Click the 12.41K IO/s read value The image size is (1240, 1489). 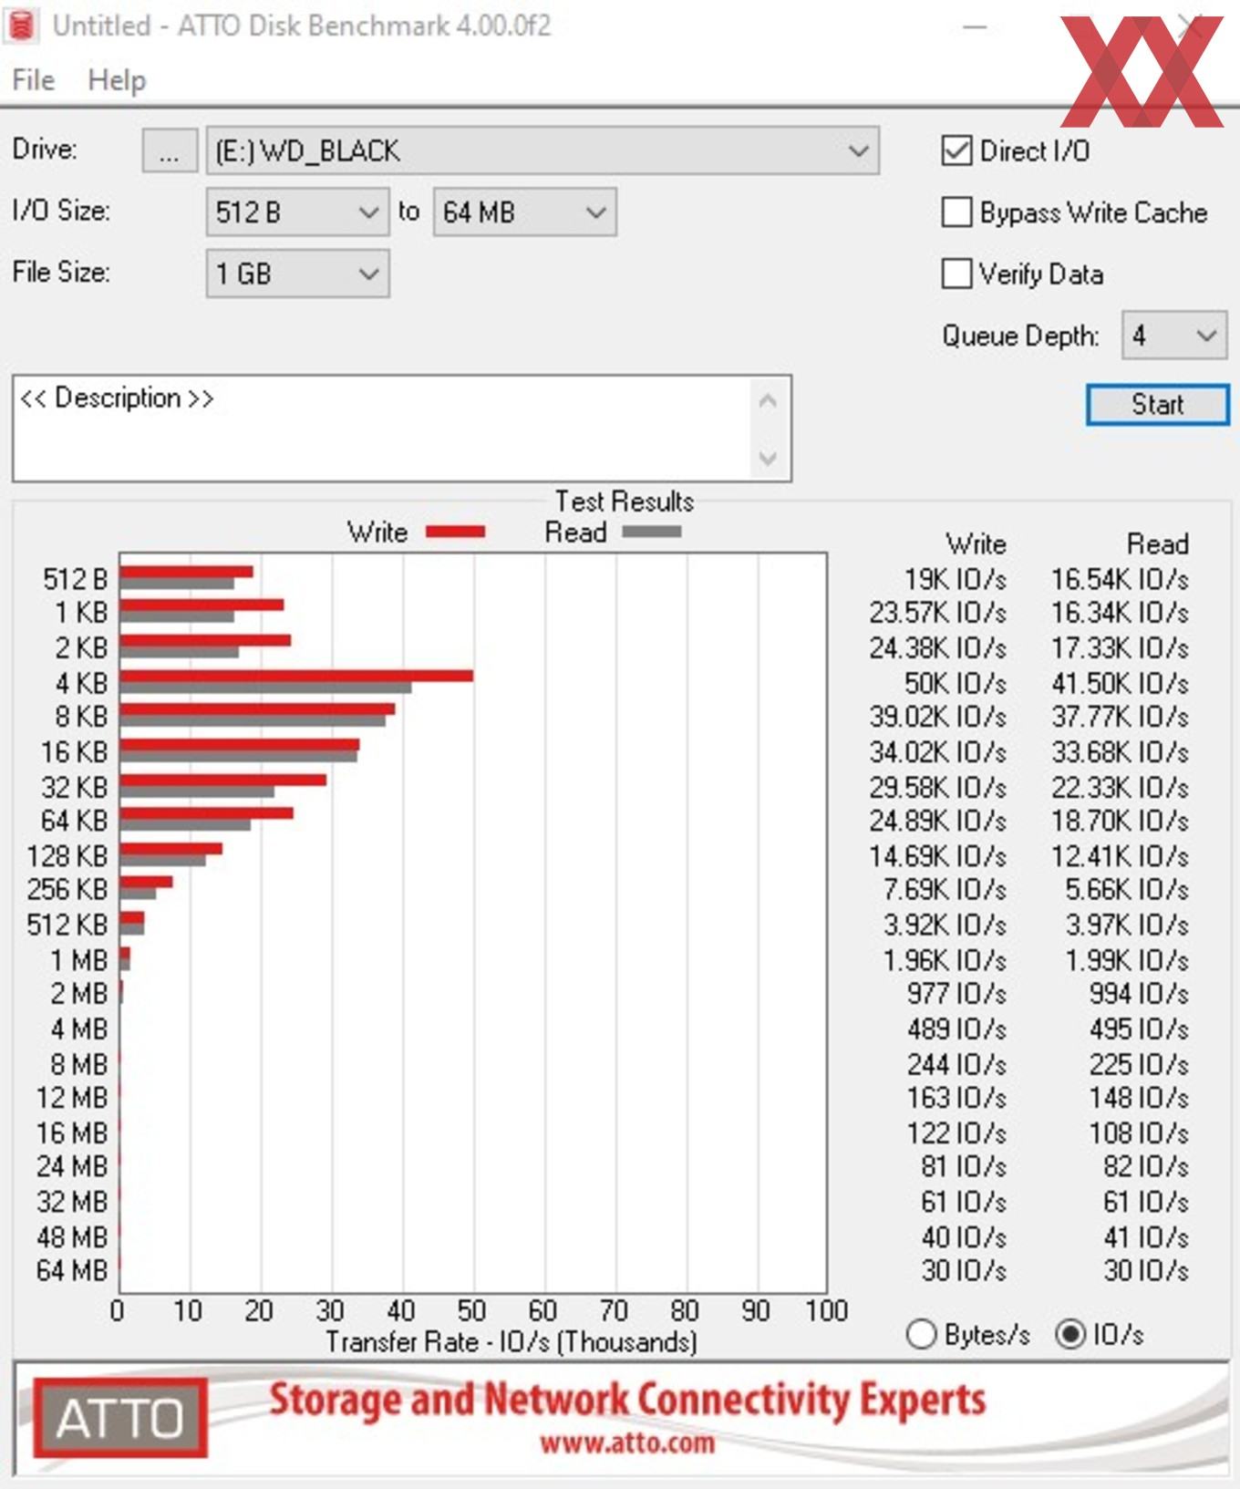pos(1120,856)
